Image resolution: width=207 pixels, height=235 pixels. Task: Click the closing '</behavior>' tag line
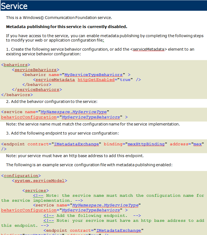(x=37, y=85)
